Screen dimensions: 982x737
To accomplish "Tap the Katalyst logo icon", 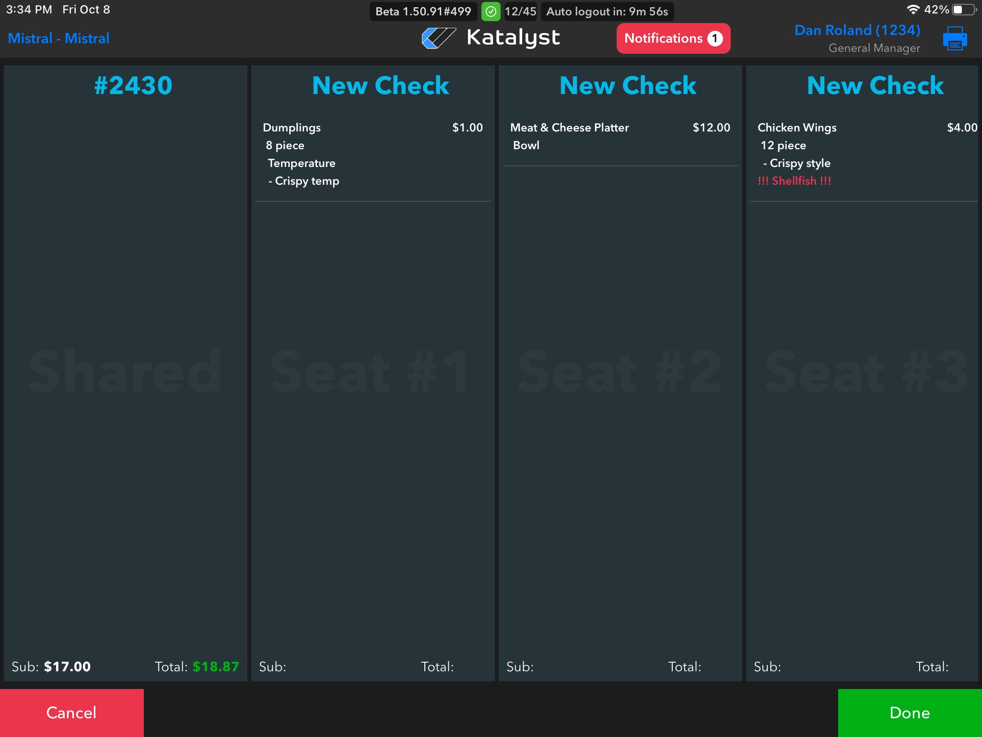I will tap(438, 38).
